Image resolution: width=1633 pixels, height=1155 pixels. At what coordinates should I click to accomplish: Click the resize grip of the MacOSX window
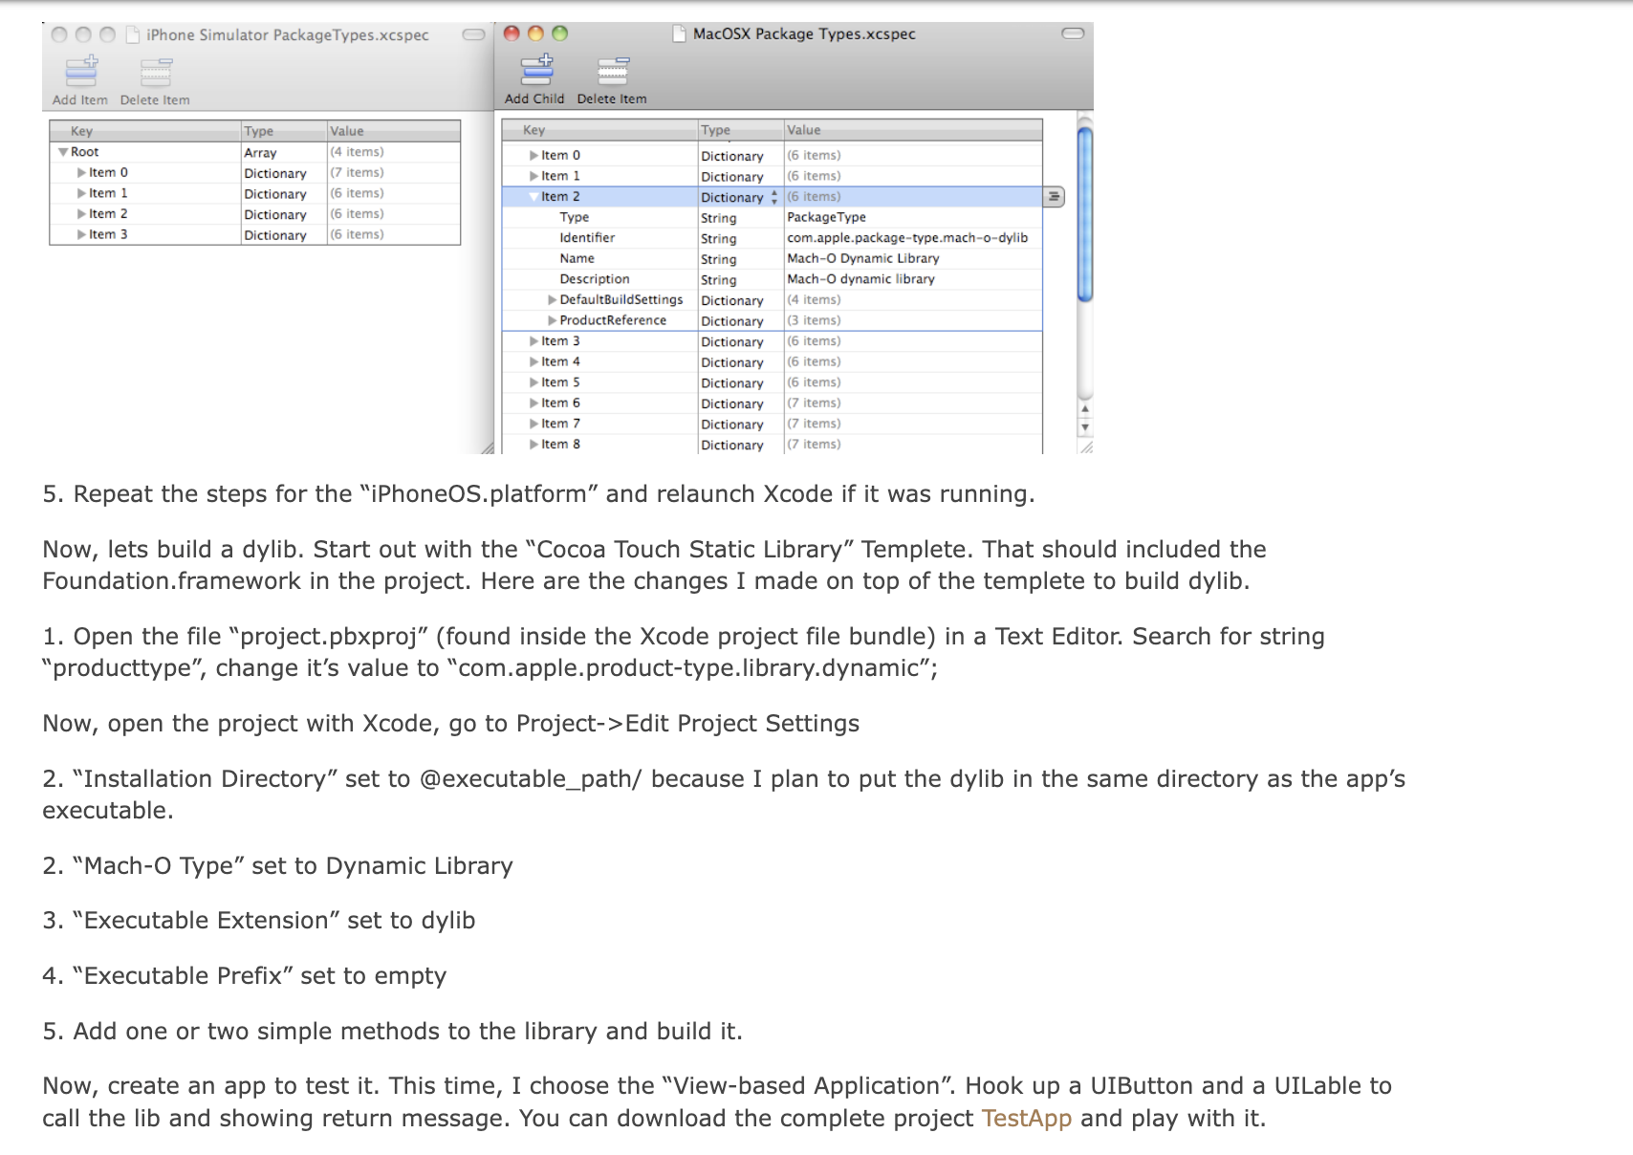[x=1085, y=447]
